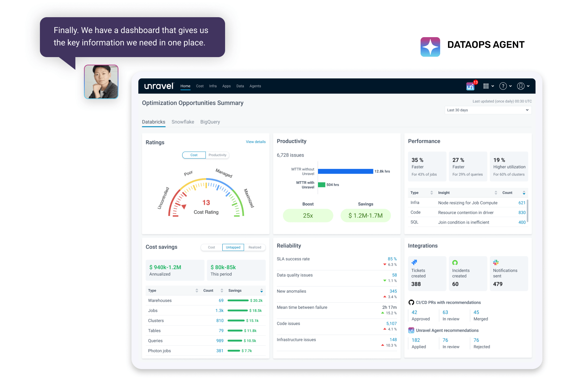Toggle Cost savings to Realized view
The width and height of the screenshot is (572, 379).
click(255, 247)
